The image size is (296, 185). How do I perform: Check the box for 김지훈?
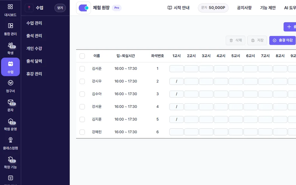pyautogui.click(x=82, y=119)
